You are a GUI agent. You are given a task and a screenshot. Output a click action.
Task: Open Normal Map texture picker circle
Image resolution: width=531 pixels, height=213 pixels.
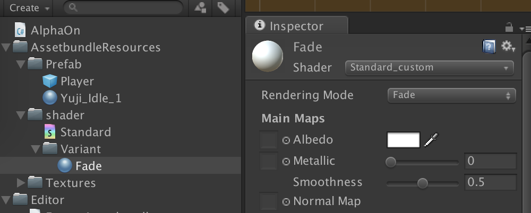(286, 202)
